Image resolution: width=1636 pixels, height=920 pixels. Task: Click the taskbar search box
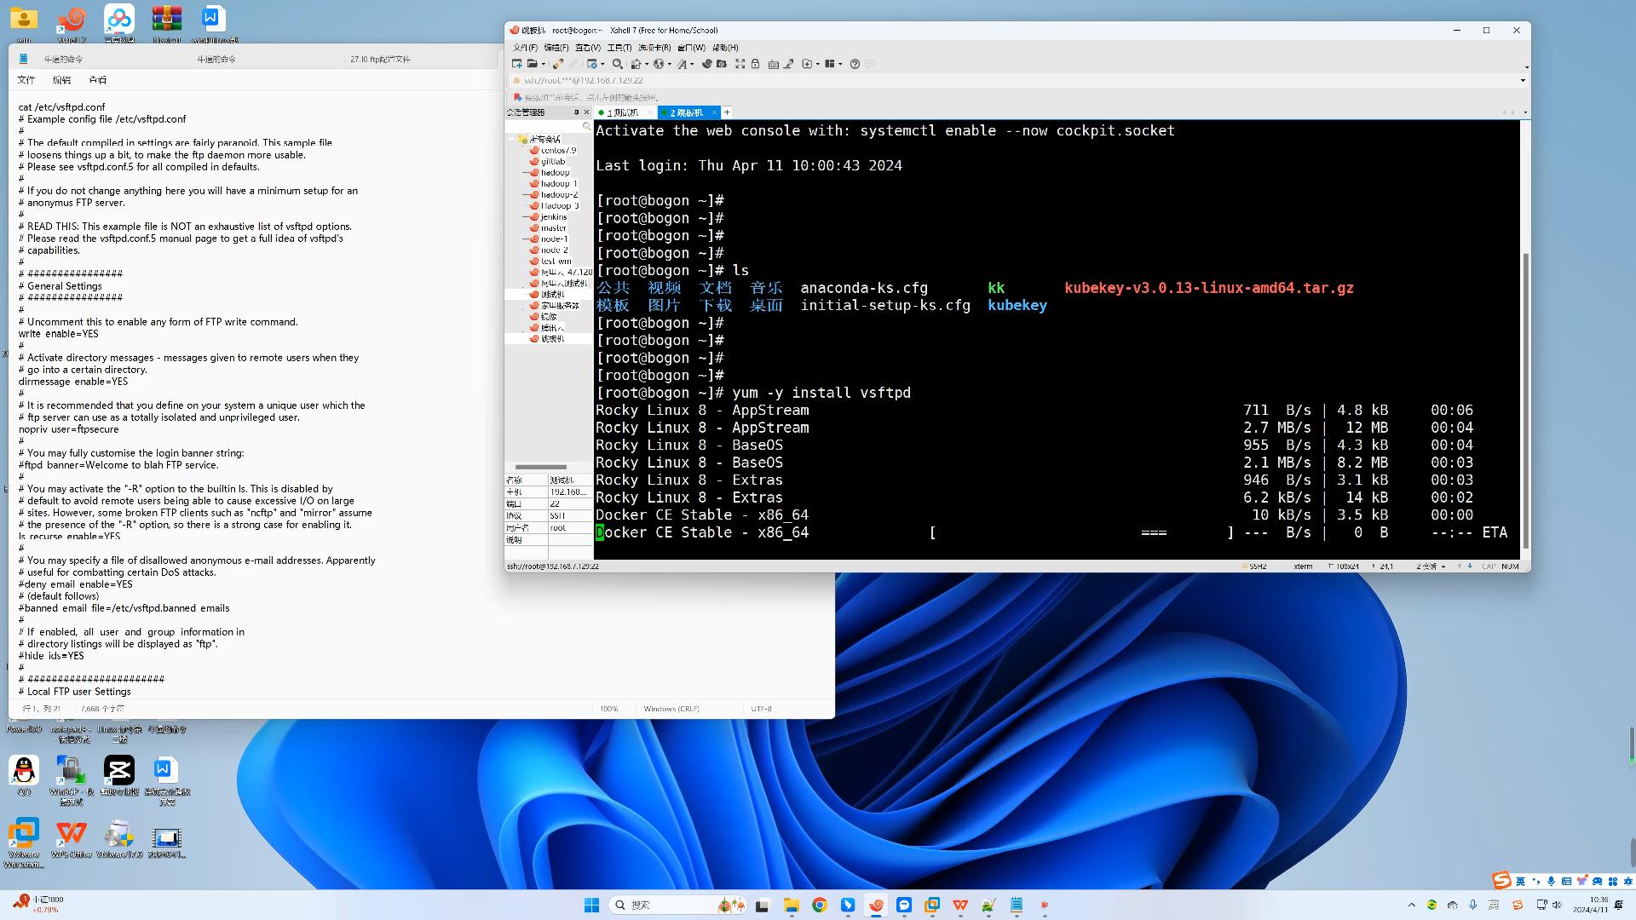678,906
